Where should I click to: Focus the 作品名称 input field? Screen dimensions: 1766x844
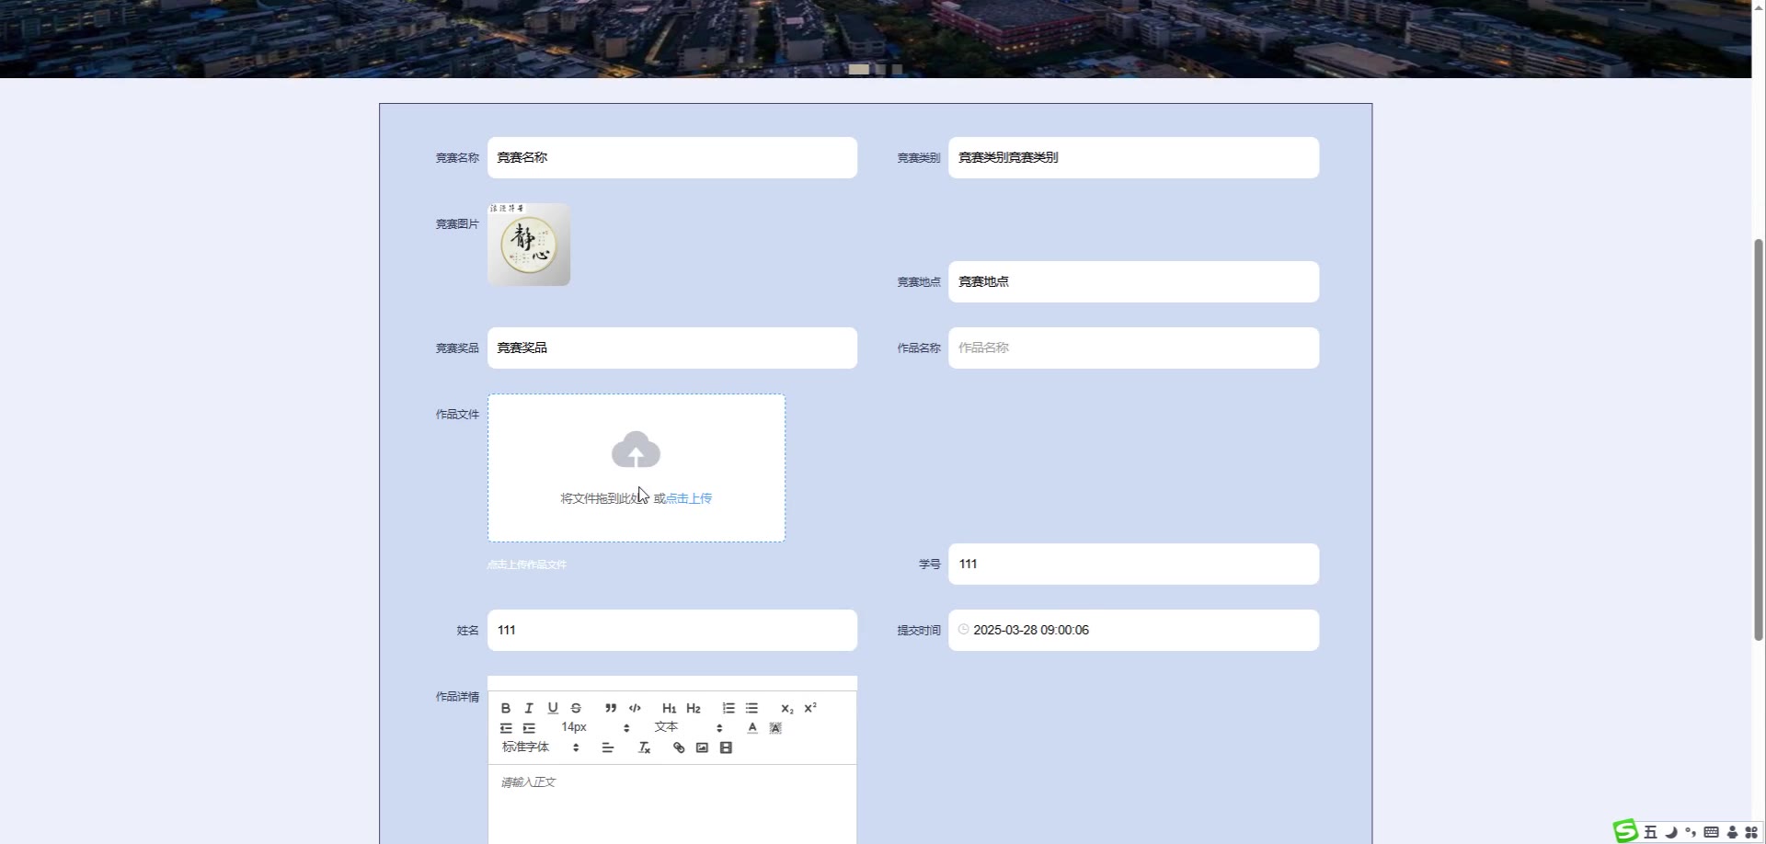pos(1133,348)
